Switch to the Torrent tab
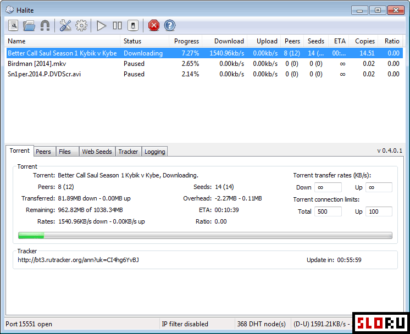This screenshot has width=410, height=334. tap(20, 151)
